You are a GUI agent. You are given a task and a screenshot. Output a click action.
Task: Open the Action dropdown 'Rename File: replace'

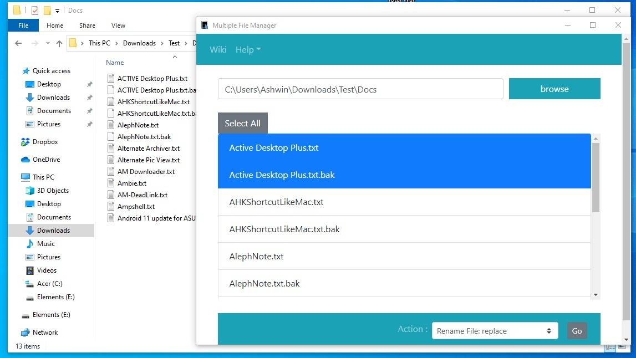coord(495,331)
